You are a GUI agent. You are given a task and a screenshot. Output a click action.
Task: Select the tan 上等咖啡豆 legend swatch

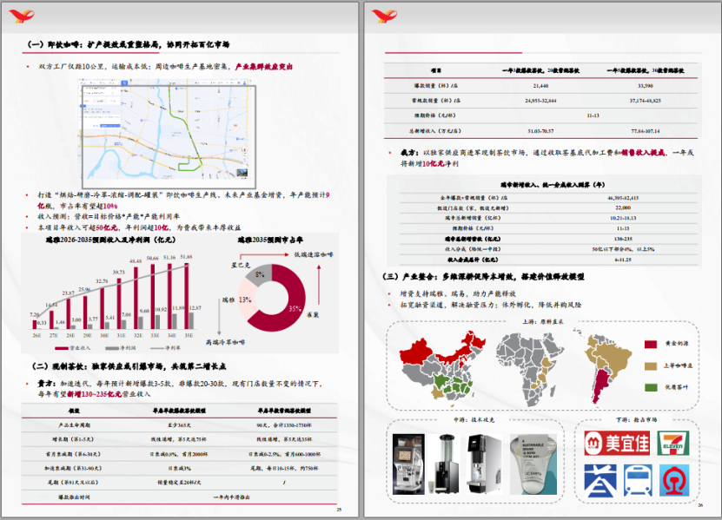point(650,365)
